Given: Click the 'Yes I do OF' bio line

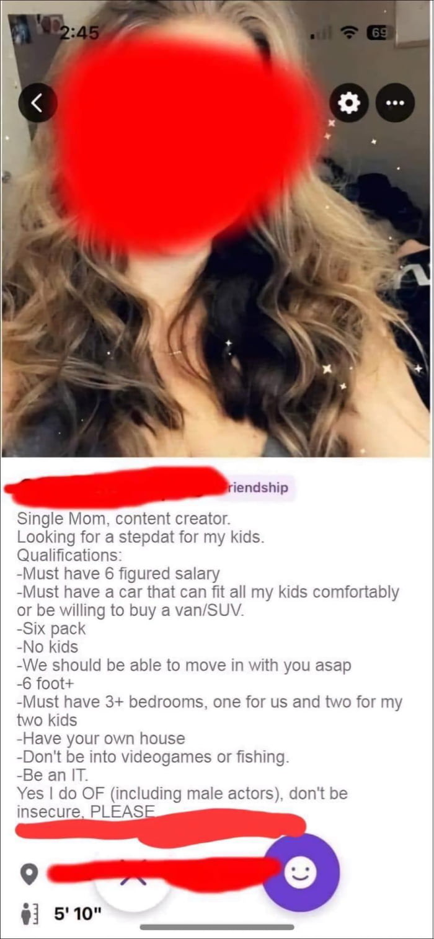Looking at the screenshot, I should (182, 793).
